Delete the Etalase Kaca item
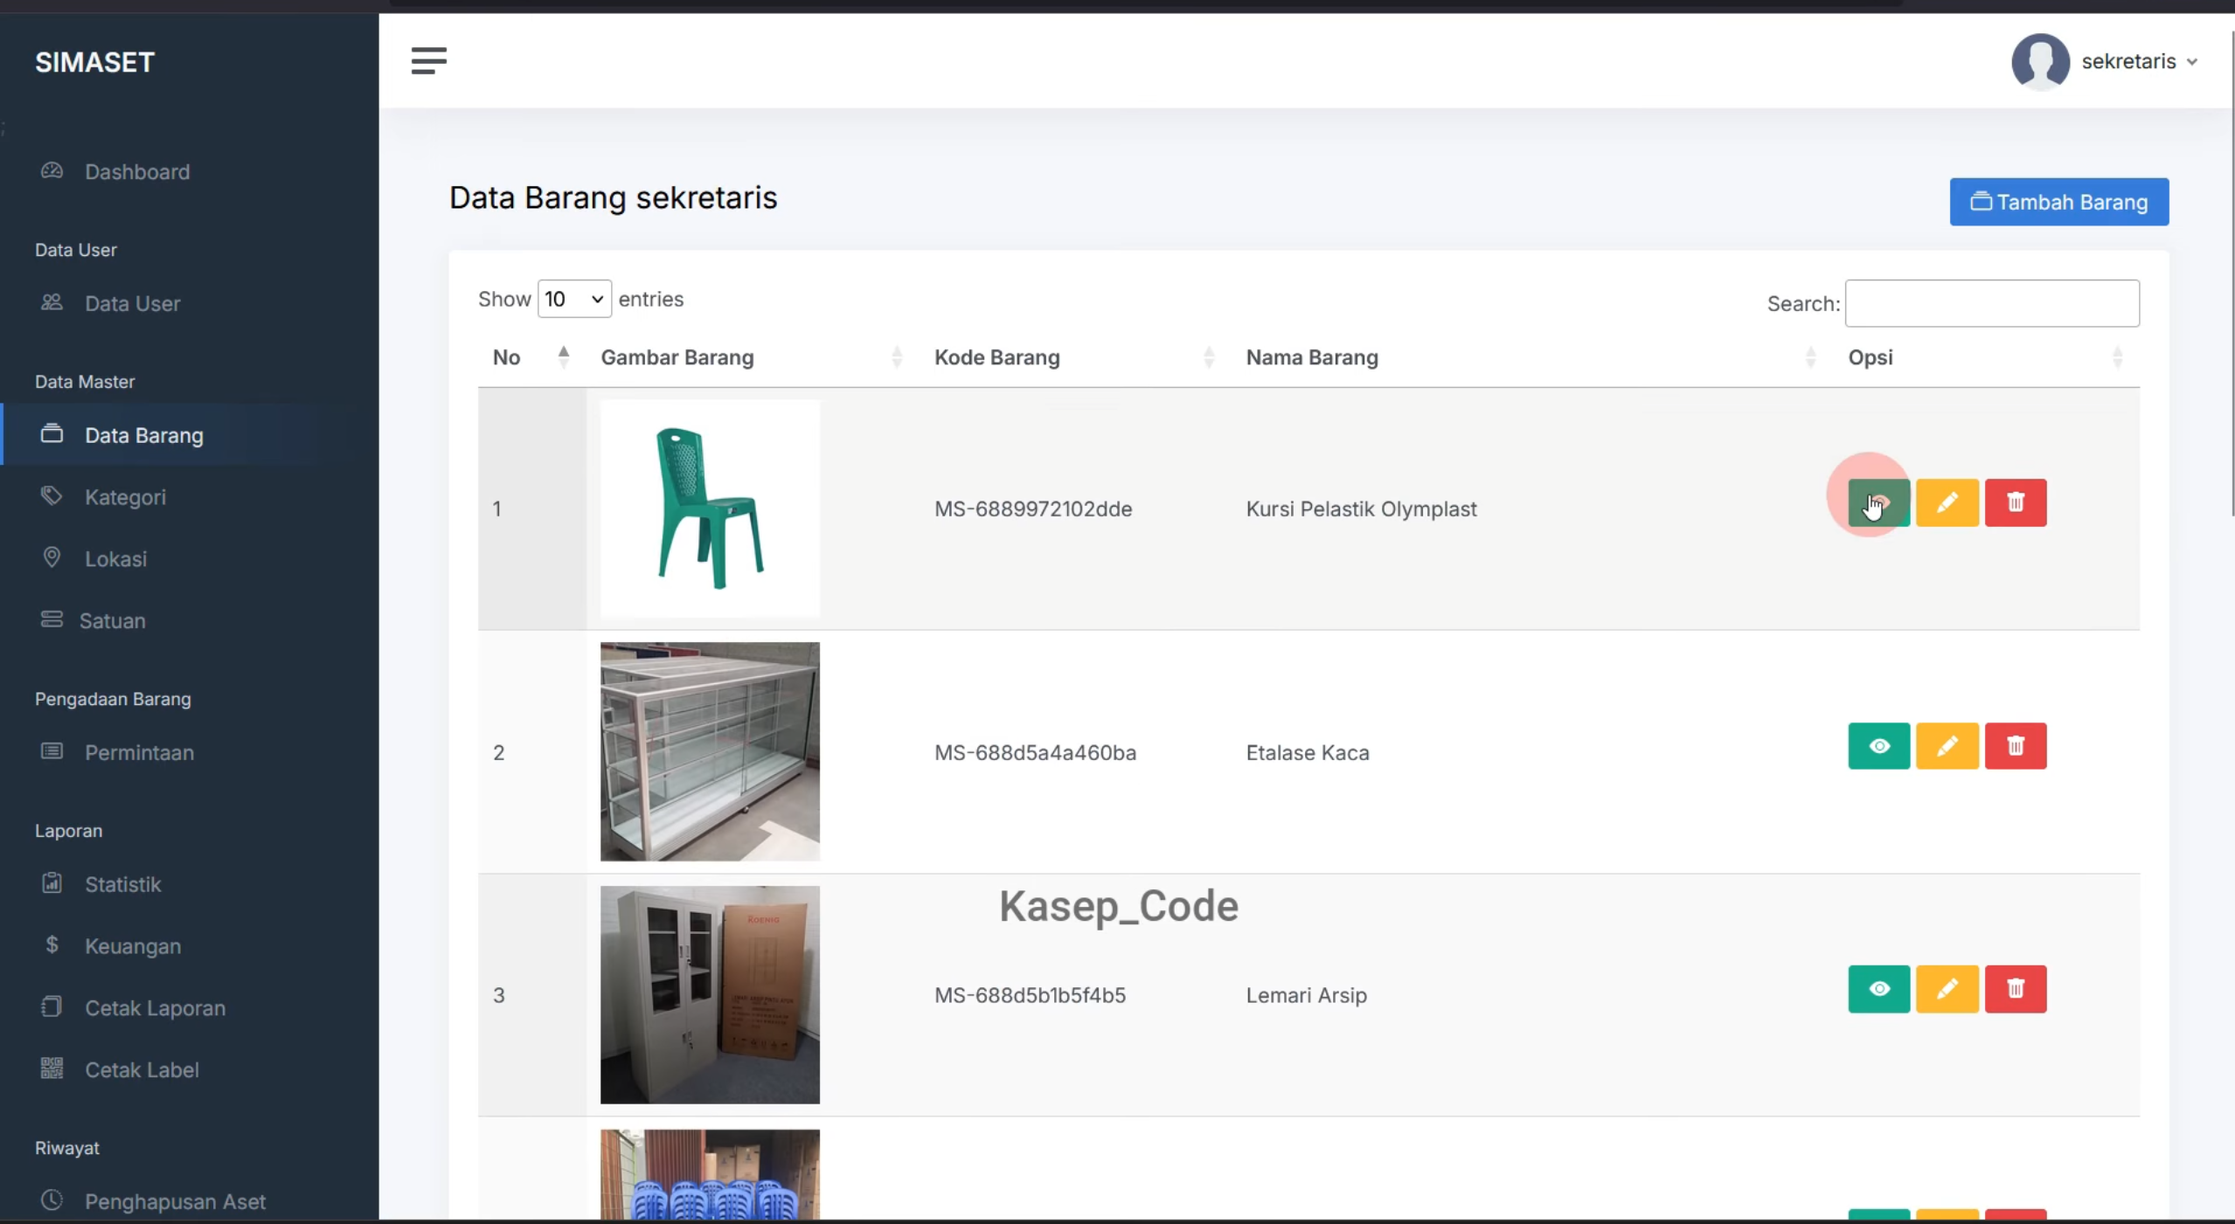This screenshot has height=1224, width=2235. point(2015,746)
